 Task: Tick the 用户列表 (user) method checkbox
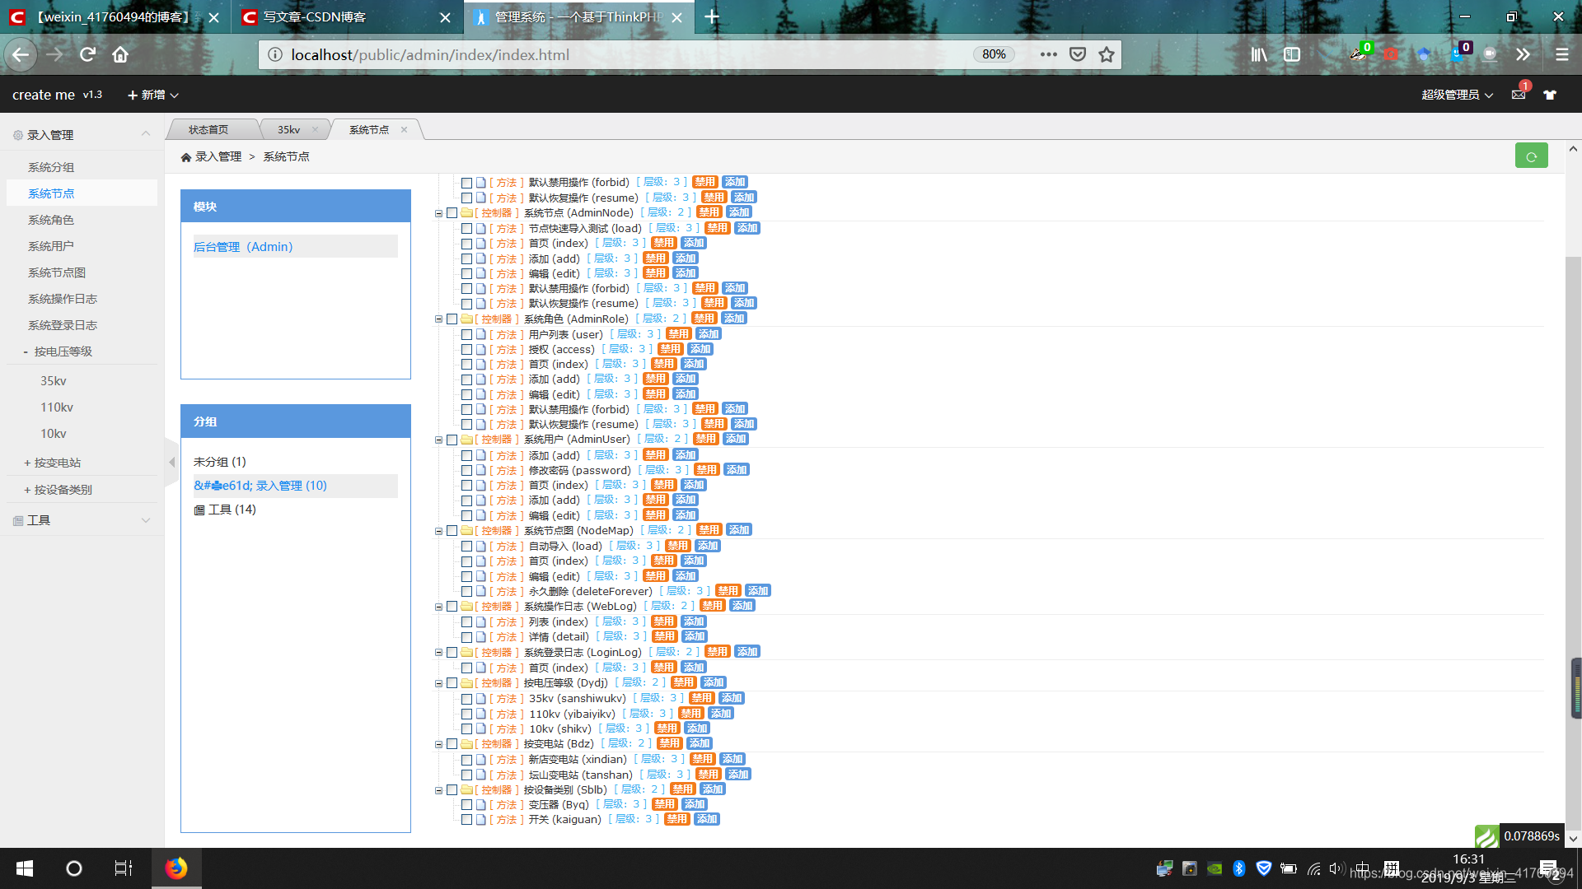467,335
